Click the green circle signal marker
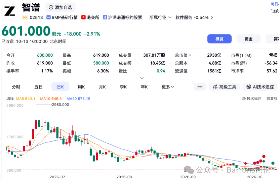Viewport: 279px width, 181px height. coord(273,163)
